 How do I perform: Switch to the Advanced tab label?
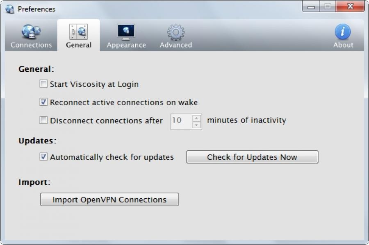point(176,45)
